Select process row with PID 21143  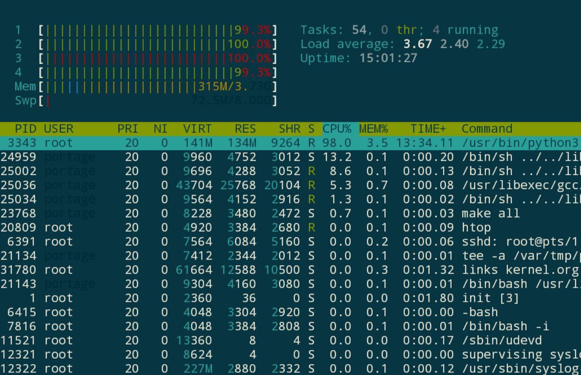[290, 284]
